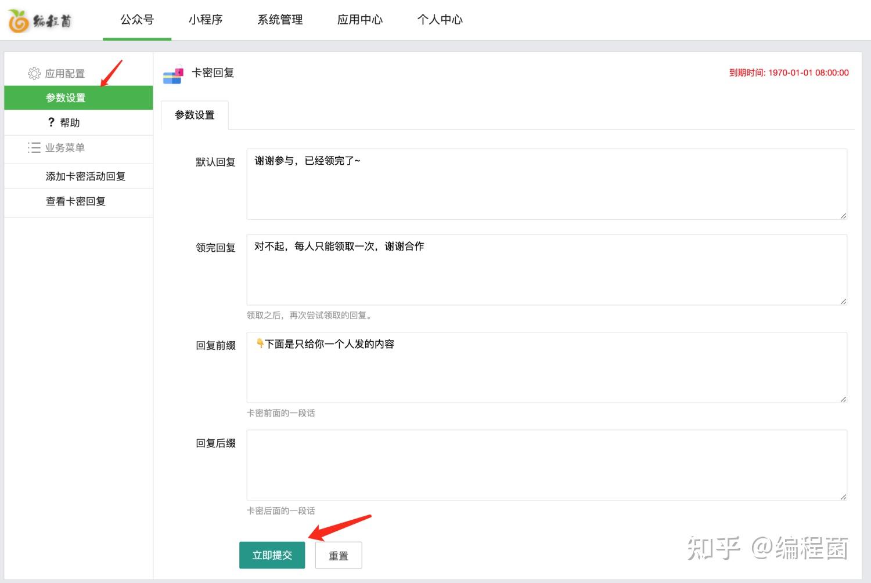The width and height of the screenshot is (871, 583).
Task: Click the 业务菜单 list icon
Action: pos(34,148)
